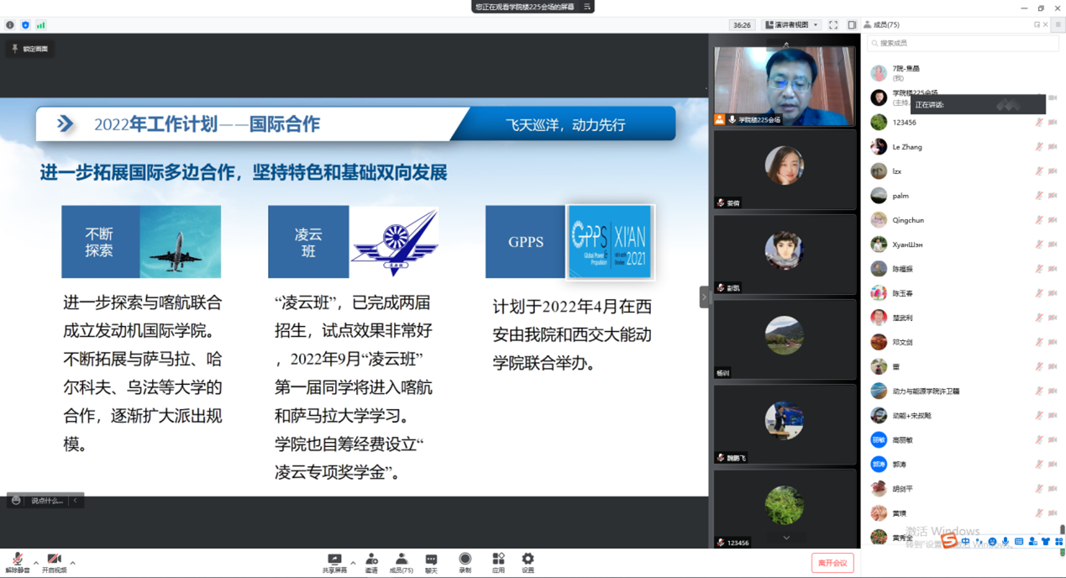1066x578 pixels.
Task: Enter full screen mode icon
Action: (x=833, y=25)
